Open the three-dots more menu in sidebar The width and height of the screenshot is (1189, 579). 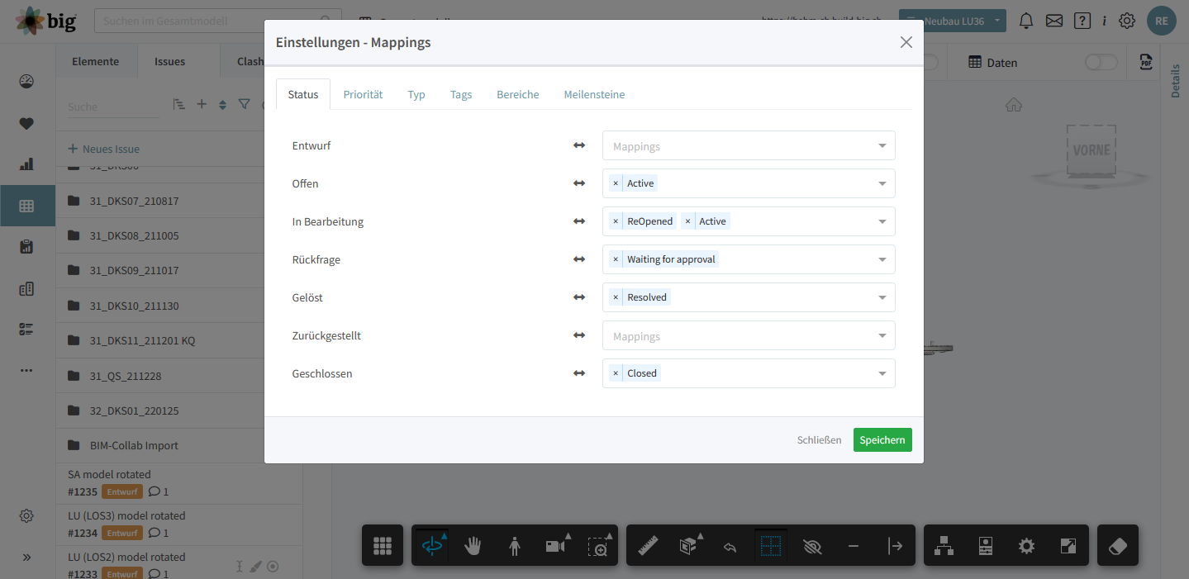(26, 370)
